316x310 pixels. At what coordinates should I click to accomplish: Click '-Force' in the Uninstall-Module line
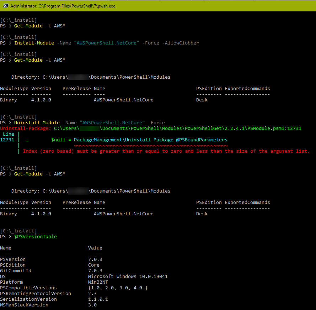(x=156, y=123)
